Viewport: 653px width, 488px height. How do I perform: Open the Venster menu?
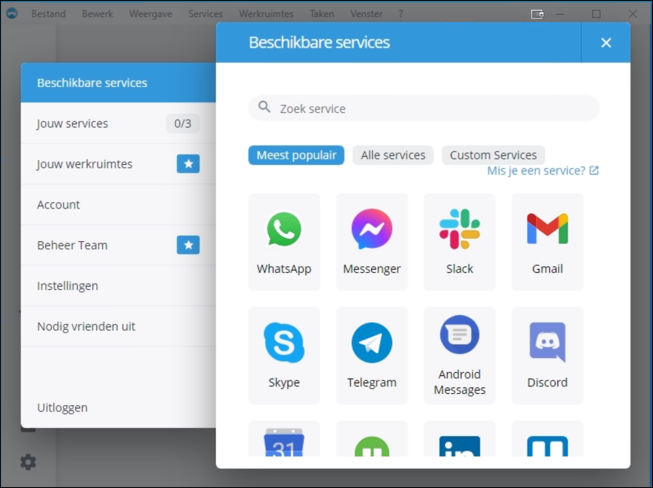tap(366, 14)
